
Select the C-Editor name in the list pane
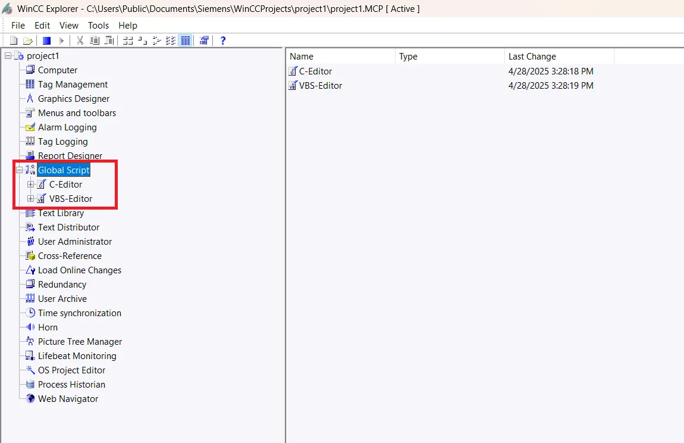[x=315, y=71]
